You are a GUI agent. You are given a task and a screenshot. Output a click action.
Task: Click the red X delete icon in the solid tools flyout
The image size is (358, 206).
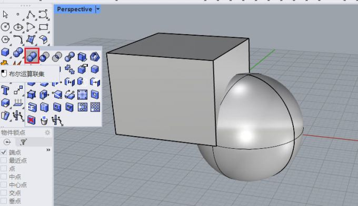pos(31,120)
